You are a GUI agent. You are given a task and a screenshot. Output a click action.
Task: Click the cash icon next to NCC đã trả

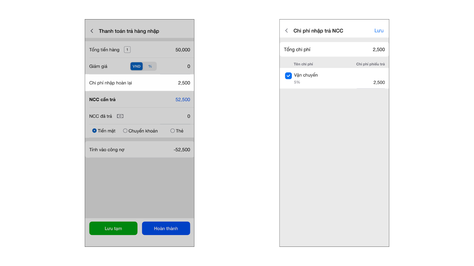click(x=120, y=116)
